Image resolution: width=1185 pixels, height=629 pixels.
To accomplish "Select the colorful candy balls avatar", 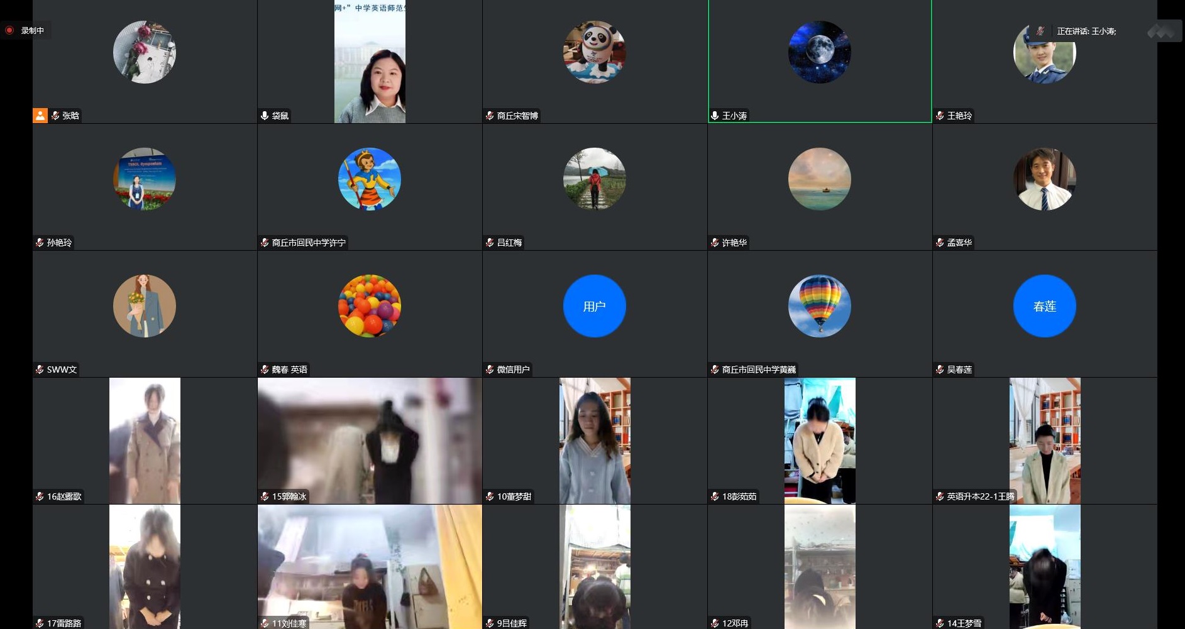I will click(370, 306).
